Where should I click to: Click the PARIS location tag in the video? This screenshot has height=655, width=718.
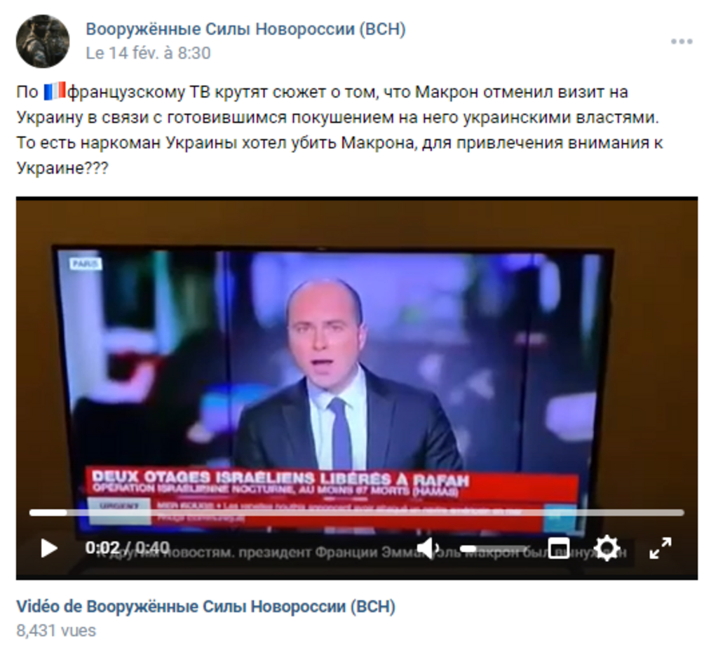(x=86, y=264)
